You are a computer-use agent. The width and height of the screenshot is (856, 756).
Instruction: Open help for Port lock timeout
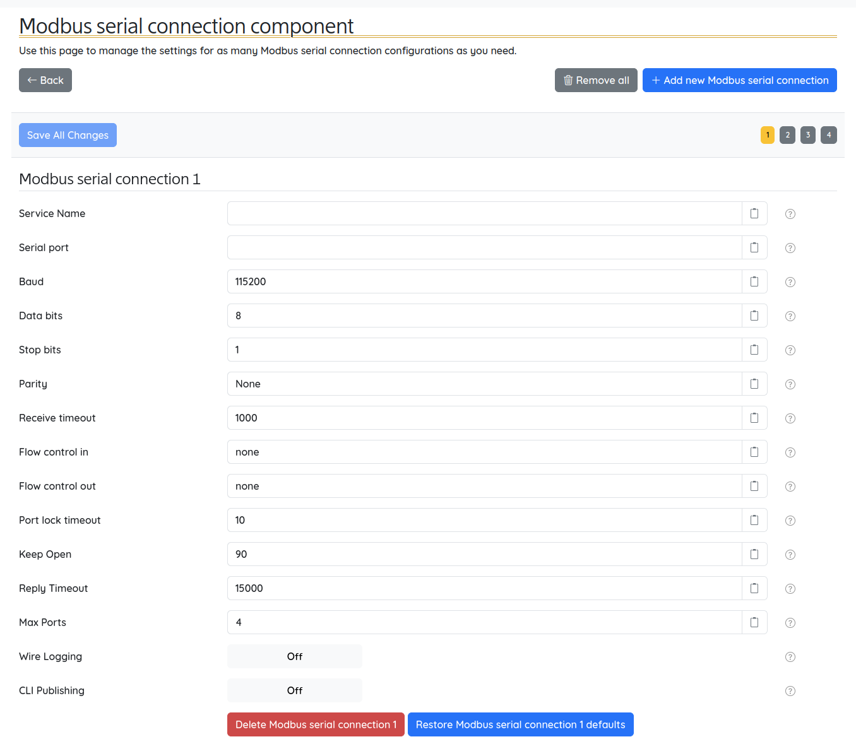pos(790,521)
